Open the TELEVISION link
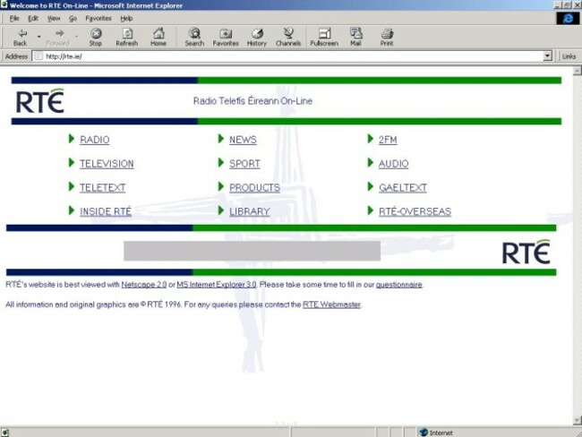Screen dimensions: 582x437 [107, 164]
